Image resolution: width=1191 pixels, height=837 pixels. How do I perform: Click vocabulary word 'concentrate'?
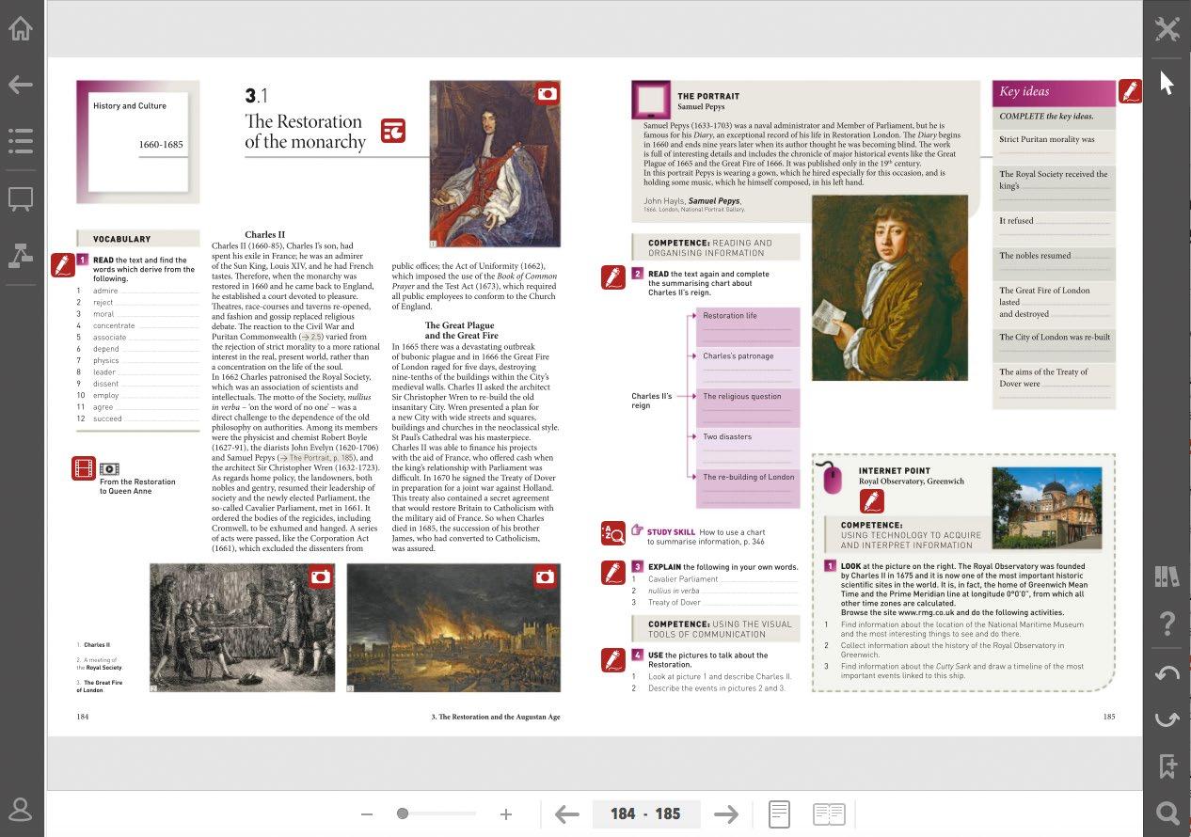[x=114, y=325]
